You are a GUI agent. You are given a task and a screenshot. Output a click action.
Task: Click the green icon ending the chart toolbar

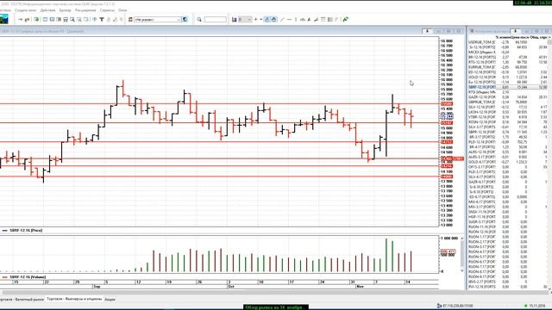[345, 19]
